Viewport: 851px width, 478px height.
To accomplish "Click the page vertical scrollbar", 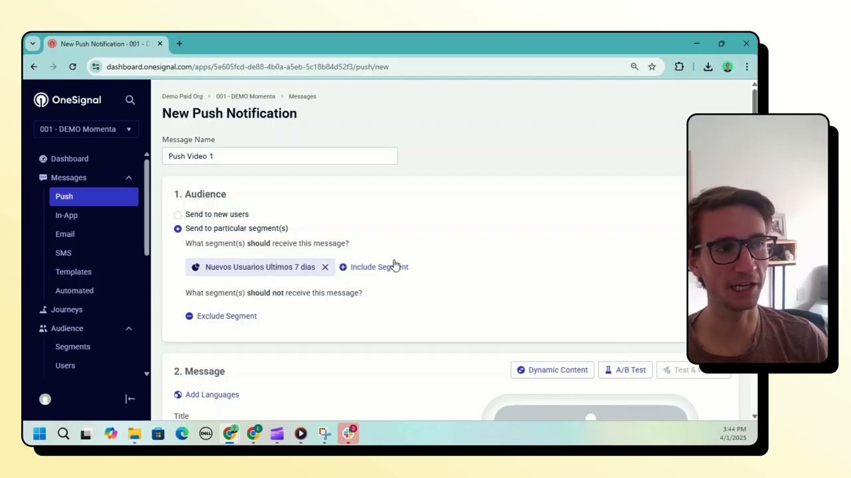I will tap(754, 101).
